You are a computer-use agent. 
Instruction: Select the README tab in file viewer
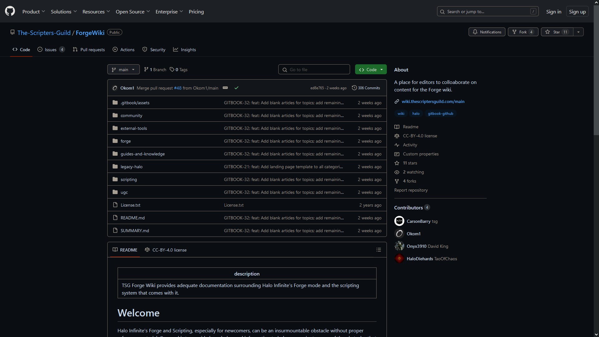(x=125, y=250)
